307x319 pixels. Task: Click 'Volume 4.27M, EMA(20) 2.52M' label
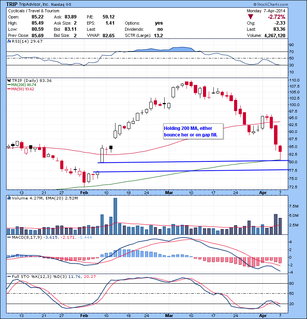point(45,198)
